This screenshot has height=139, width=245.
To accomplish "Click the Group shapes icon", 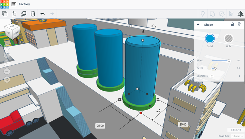I will (x=212, y=14).
